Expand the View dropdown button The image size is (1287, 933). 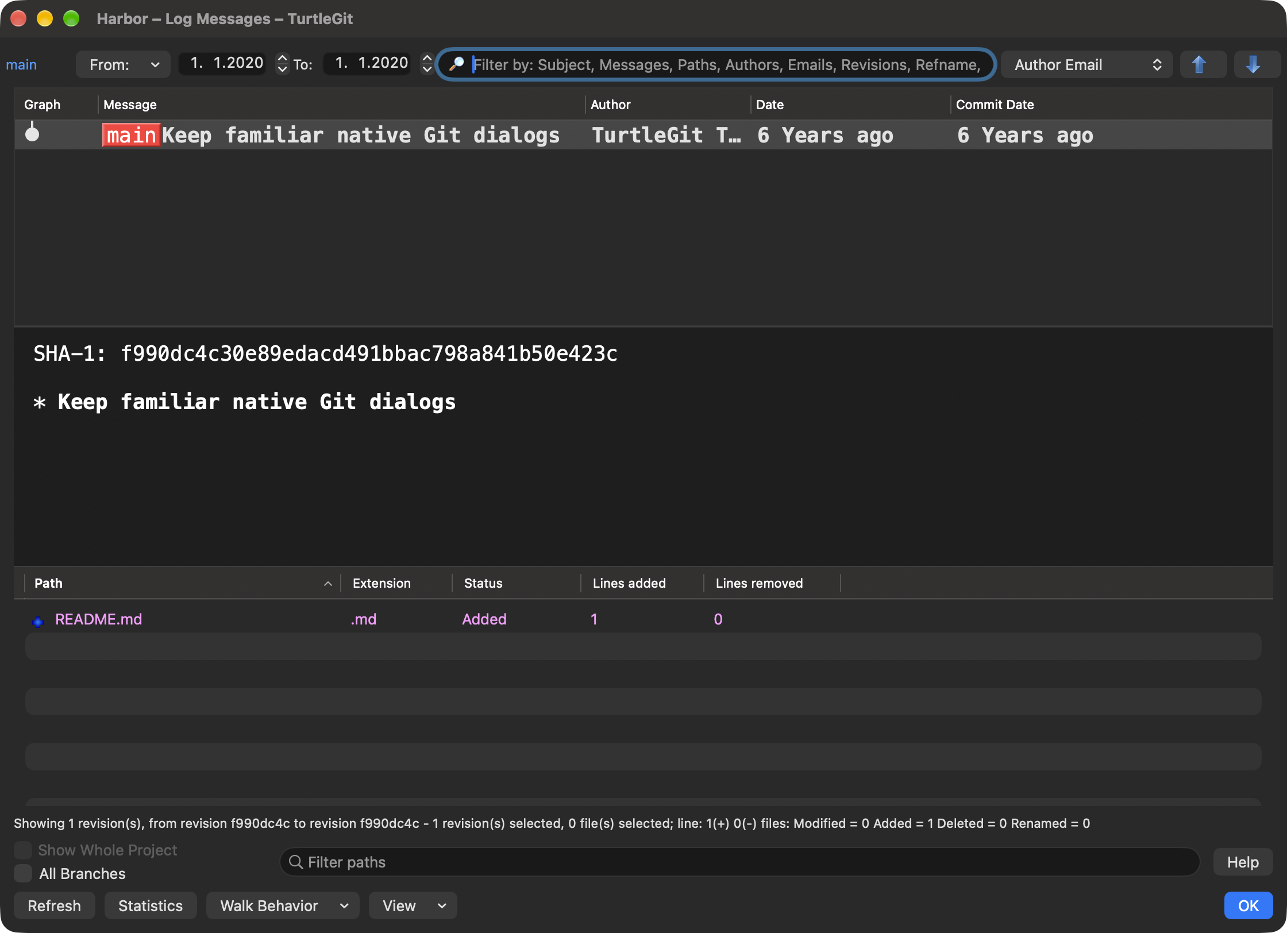[x=413, y=905]
